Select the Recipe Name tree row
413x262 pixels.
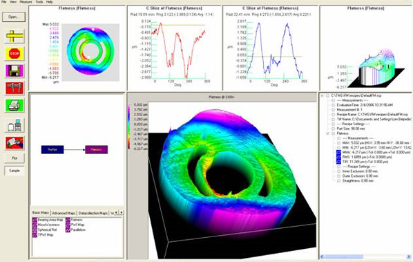tap(372, 114)
